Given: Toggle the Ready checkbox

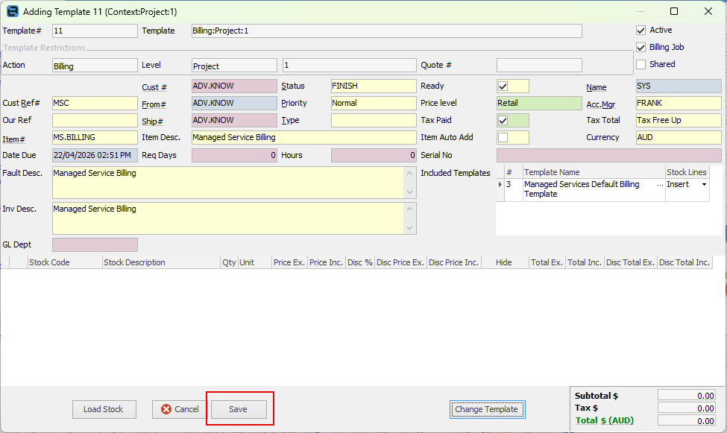Looking at the screenshot, I should [503, 86].
